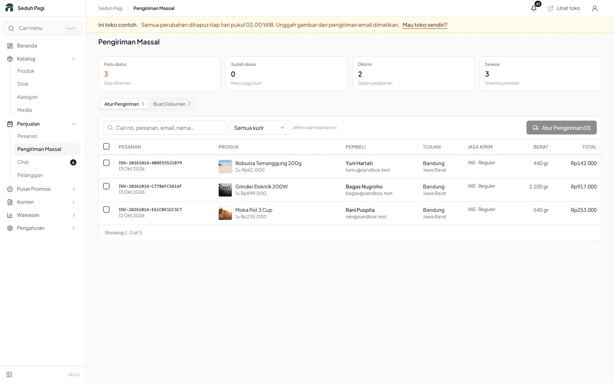Click the Lihat toko external-link icon
The image size is (614, 383).
point(551,8)
